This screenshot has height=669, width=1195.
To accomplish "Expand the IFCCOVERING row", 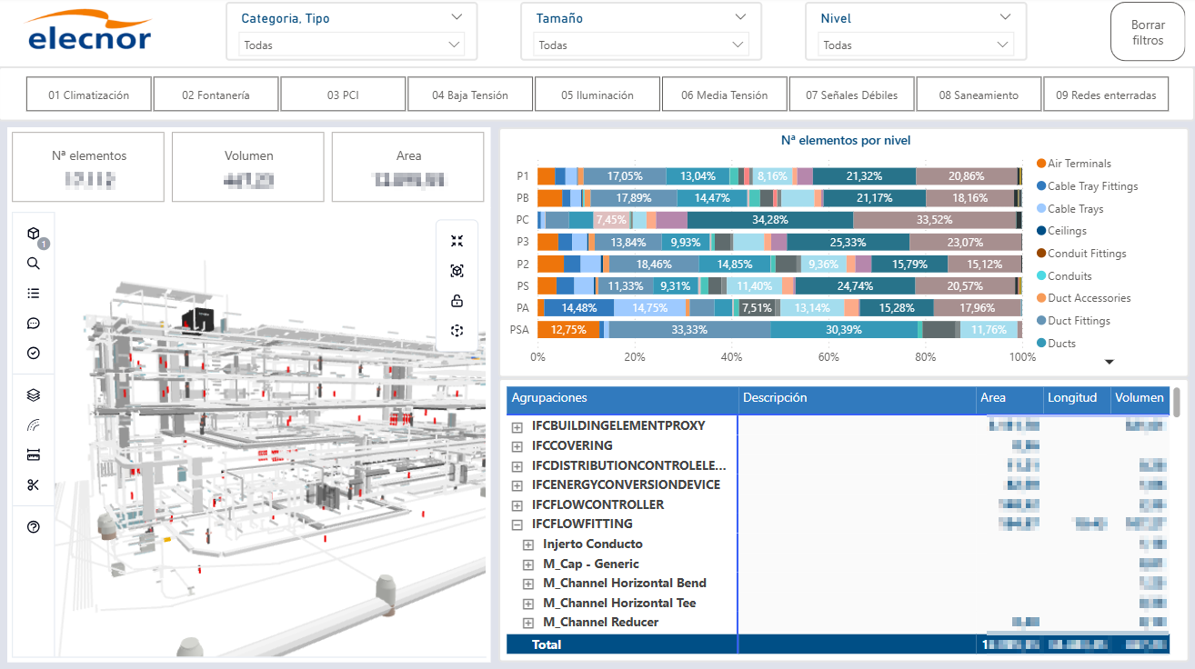I will click(x=517, y=446).
